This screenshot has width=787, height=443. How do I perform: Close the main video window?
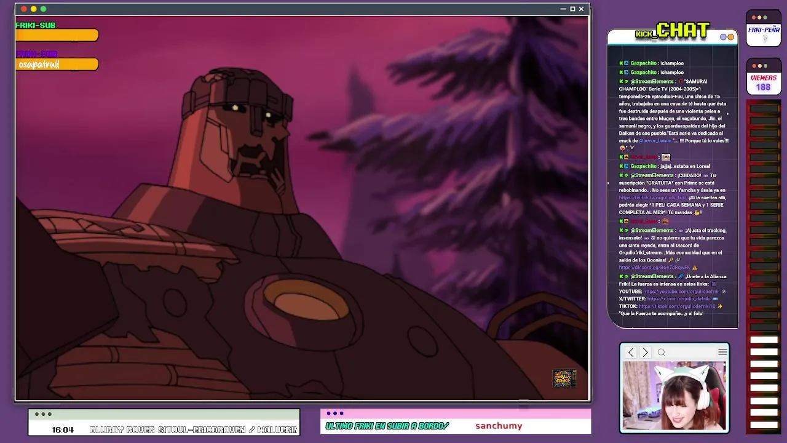pos(581,9)
